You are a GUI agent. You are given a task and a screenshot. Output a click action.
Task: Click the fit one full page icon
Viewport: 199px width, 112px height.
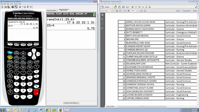(145, 11)
